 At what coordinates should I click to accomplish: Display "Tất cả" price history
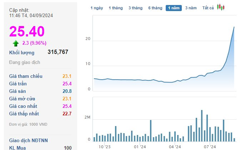[208, 8]
